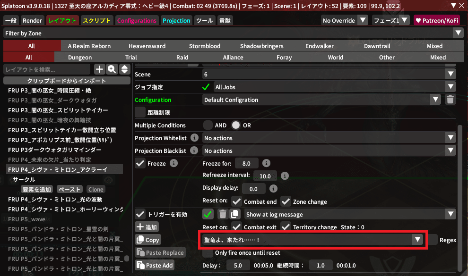This screenshot has height=276, width=468.
Task: Click the green checkmark toggle in trigger row
Action: (208, 214)
